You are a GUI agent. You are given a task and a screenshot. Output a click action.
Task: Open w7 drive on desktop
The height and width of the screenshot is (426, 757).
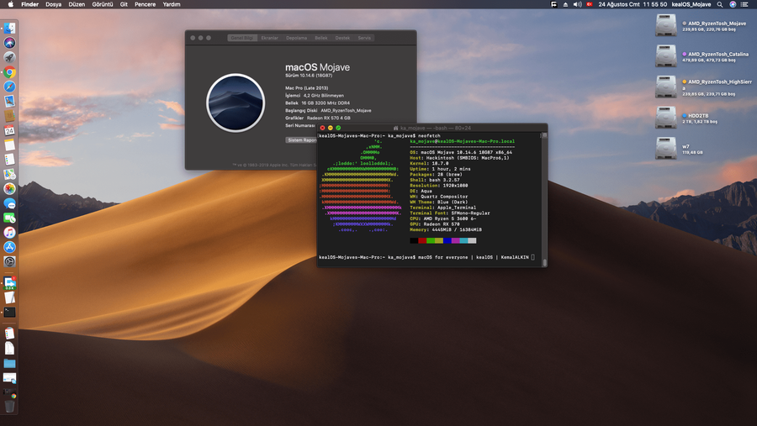point(666,148)
